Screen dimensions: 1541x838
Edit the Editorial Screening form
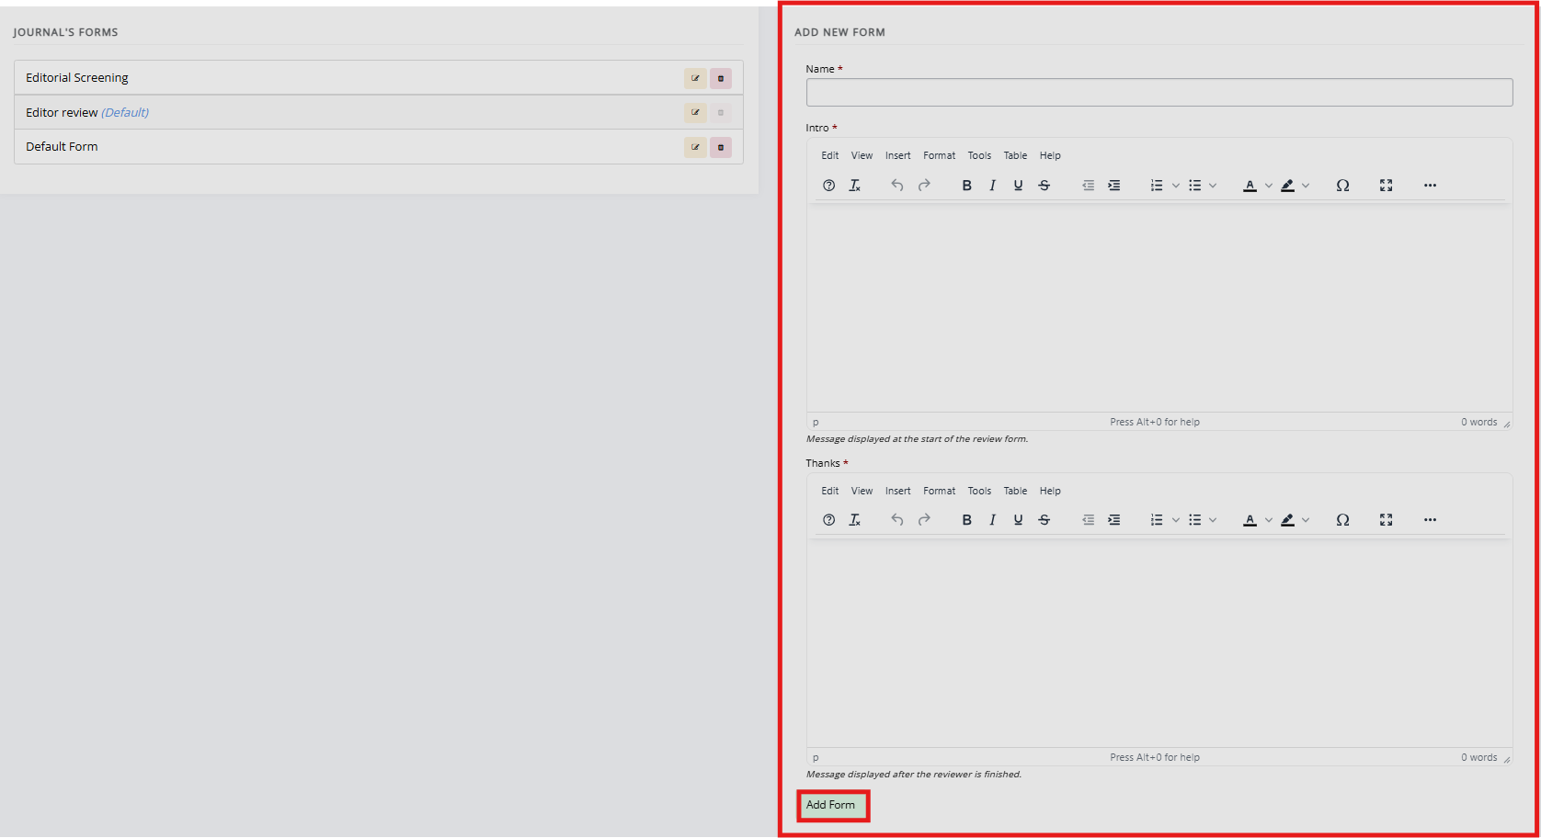coord(695,78)
